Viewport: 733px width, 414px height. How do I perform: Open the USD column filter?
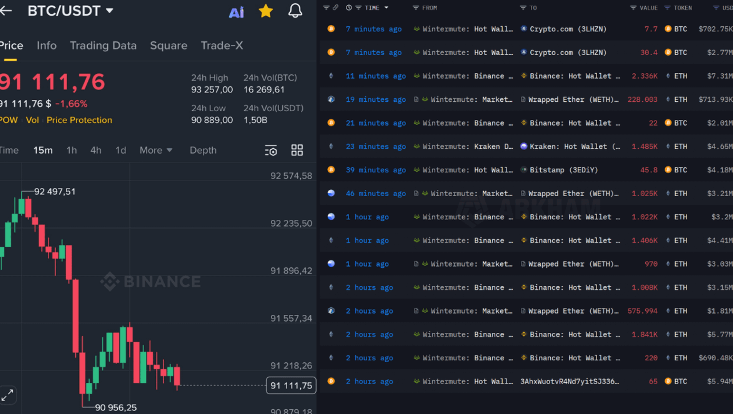716,8
